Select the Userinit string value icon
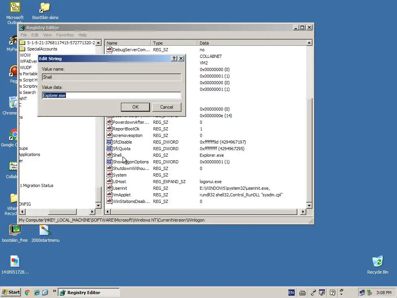397x298 pixels. (109, 188)
